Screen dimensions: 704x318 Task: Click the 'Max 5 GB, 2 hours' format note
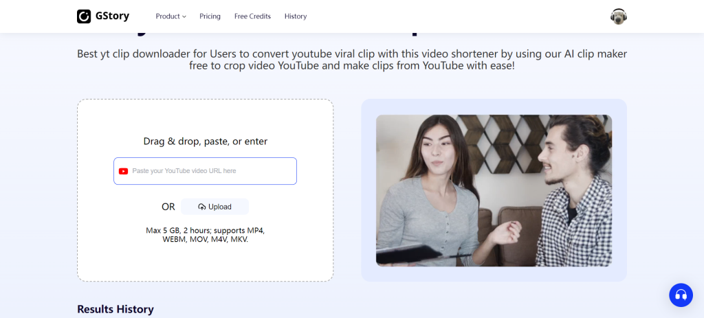205,235
